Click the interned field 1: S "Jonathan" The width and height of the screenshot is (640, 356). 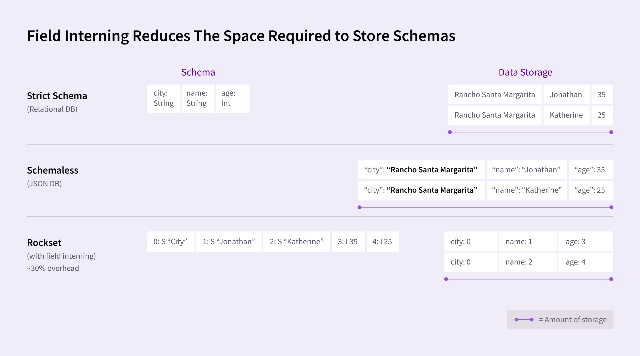tap(229, 242)
